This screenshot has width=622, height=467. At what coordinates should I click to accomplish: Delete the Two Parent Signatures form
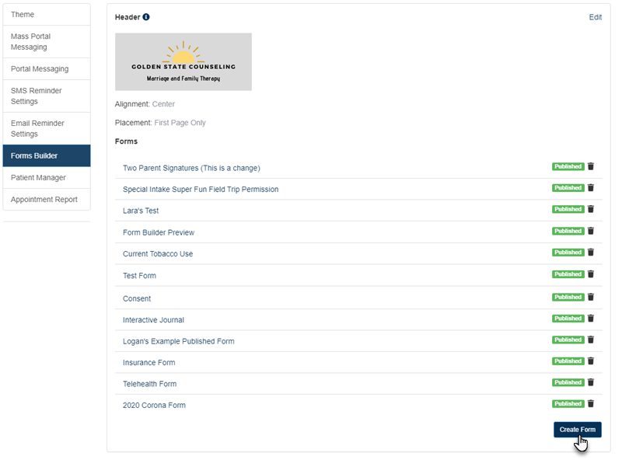(591, 166)
